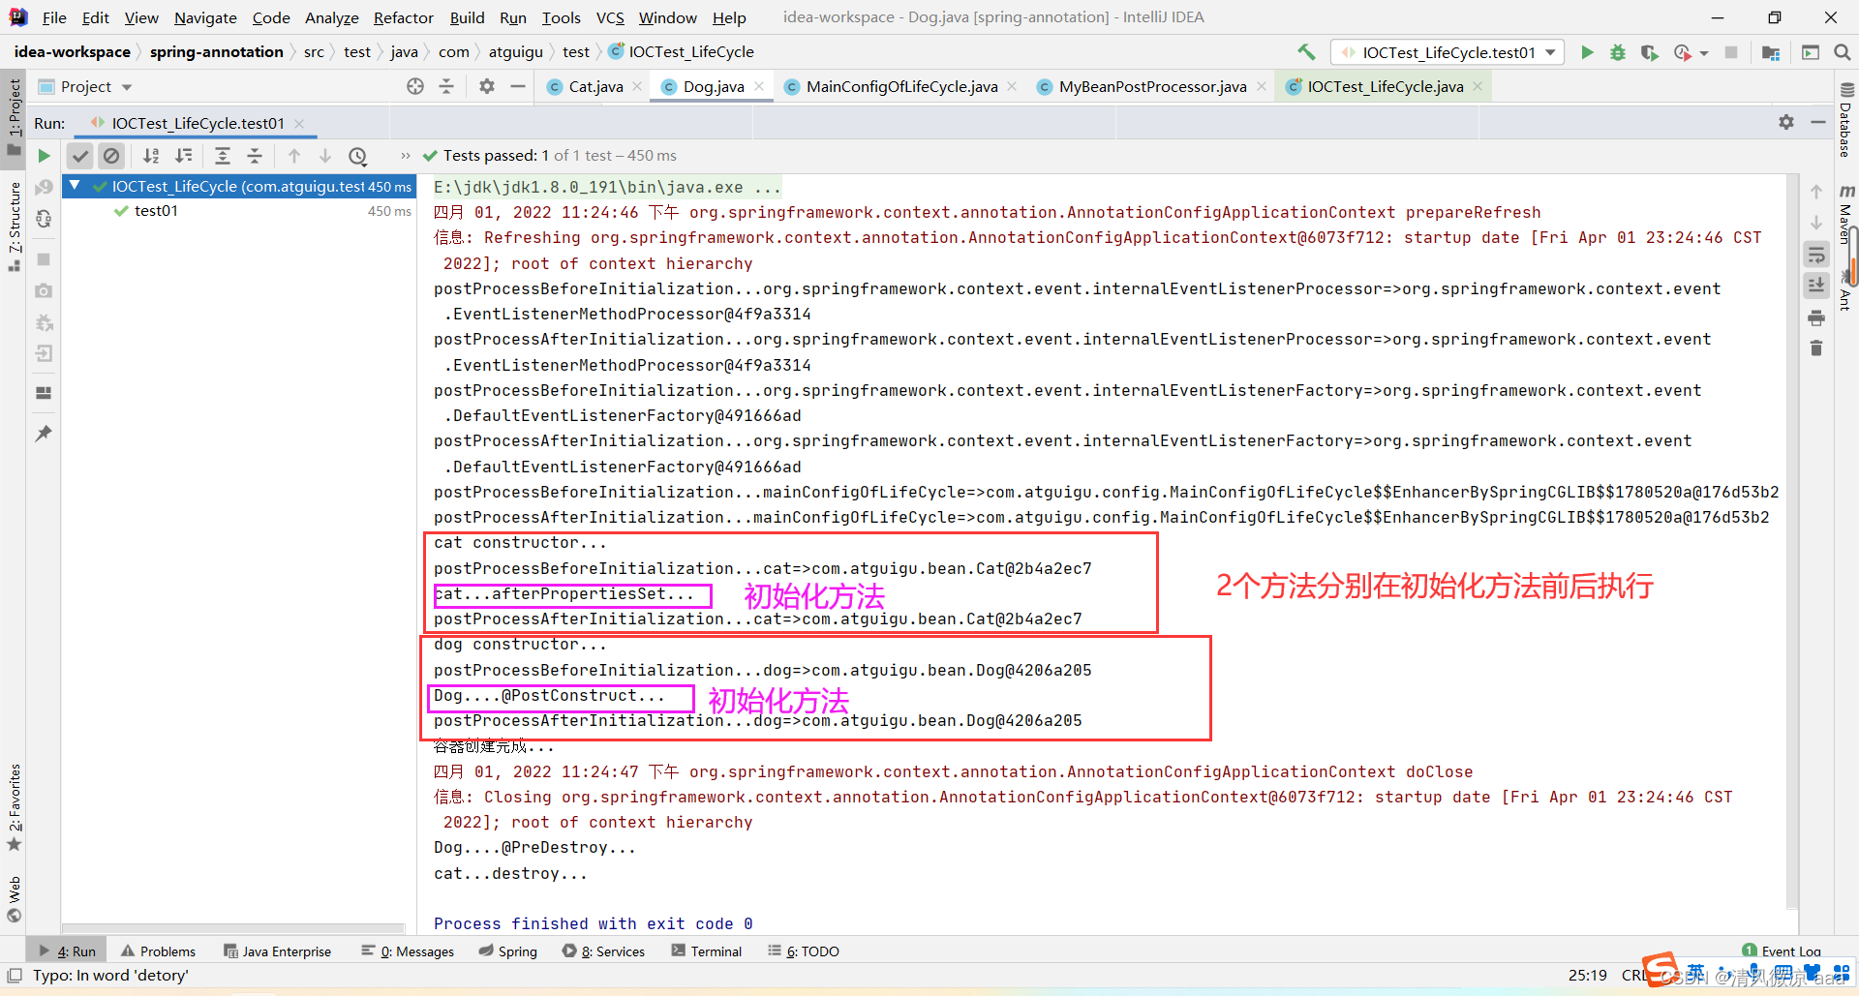Open the VCS menu
This screenshot has height=996, width=1859.
pos(610,17)
